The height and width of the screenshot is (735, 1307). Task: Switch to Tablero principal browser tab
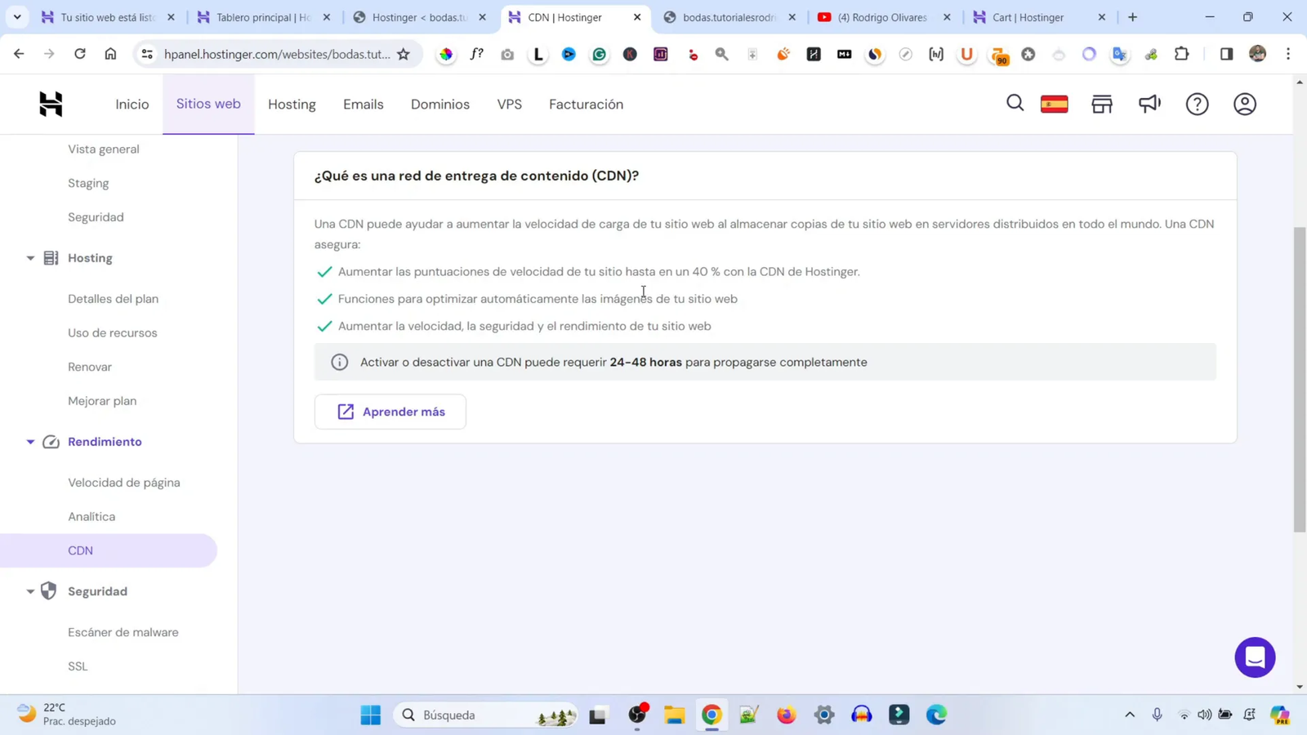pos(262,17)
